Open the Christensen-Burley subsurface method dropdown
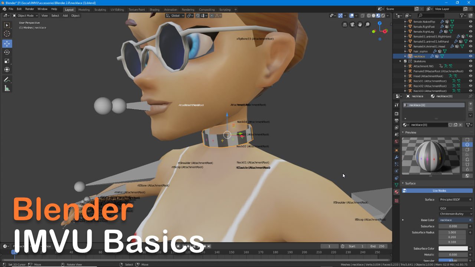This screenshot has height=267, width=475. click(456, 214)
